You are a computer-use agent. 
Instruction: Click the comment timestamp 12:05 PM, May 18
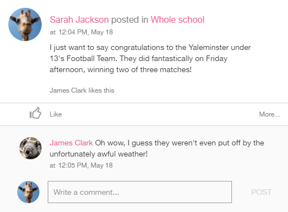pyautogui.click(x=85, y=165)
